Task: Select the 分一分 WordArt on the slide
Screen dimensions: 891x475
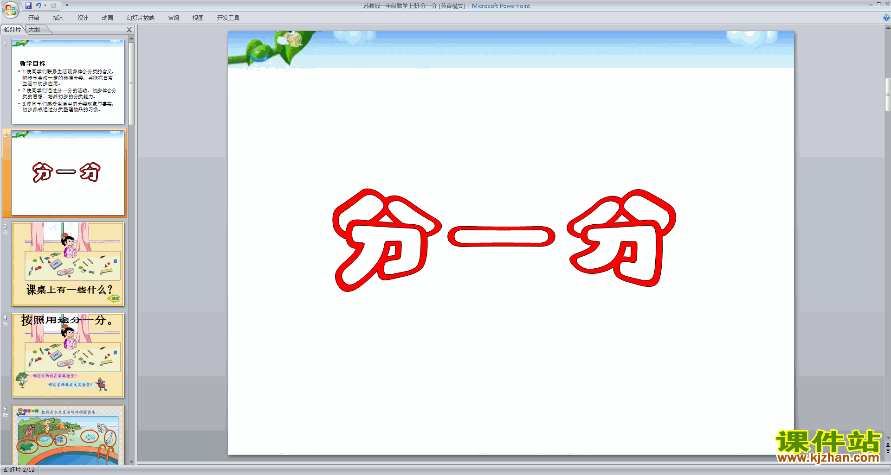Action: coord(504,240)
